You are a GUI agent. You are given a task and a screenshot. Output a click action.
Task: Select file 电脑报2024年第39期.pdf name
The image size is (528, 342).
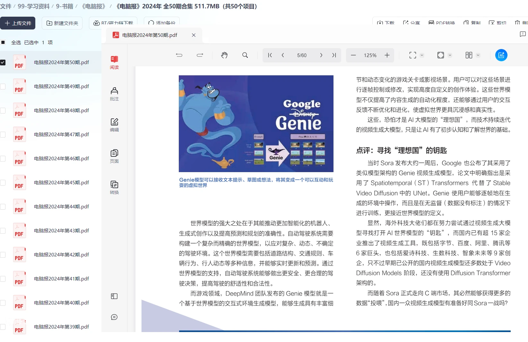tap(61, 327)
